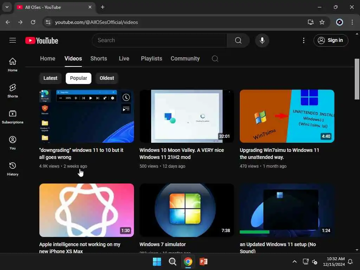Click title an Updated Windows 11 setup

tap(278, 248)
